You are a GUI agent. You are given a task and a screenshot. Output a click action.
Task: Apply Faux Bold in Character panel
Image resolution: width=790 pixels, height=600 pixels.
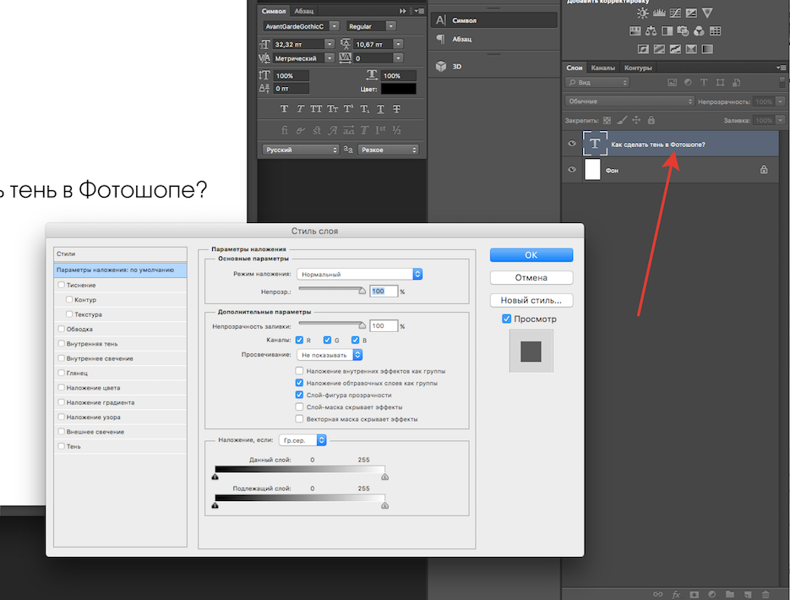pos(284,109)
